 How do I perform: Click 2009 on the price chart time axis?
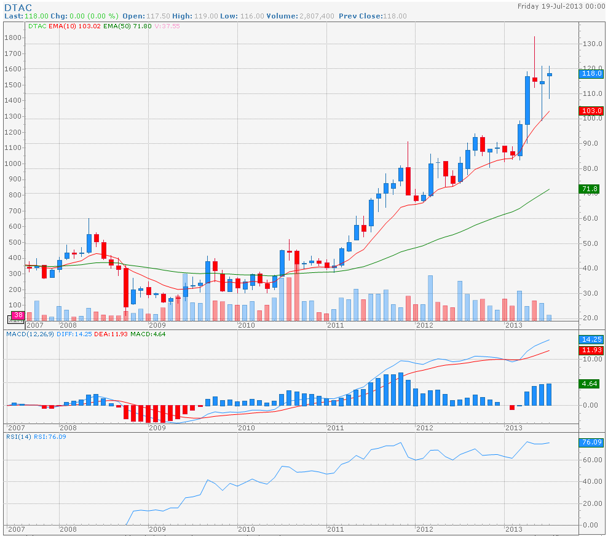[x=157, y=325]
